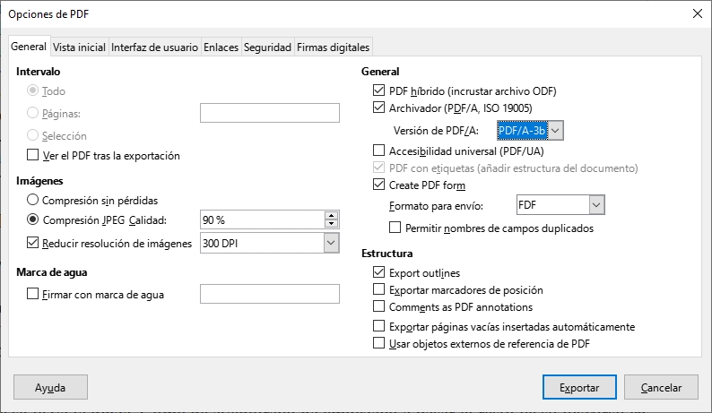This screenshot has width=712, height=413.
Task: Click the Cancelar button
Action: [660, 387]
